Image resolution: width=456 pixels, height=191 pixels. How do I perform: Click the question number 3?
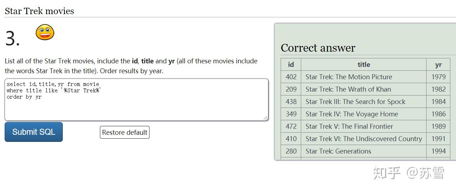(x=12, y=39)
